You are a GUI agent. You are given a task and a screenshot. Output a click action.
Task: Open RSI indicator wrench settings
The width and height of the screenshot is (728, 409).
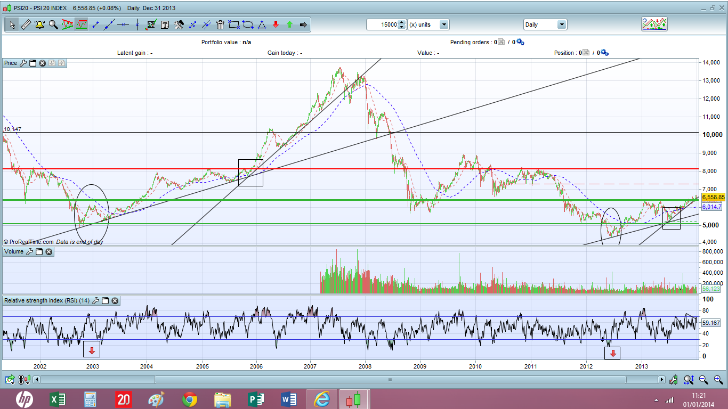click(x=95, y=301)
